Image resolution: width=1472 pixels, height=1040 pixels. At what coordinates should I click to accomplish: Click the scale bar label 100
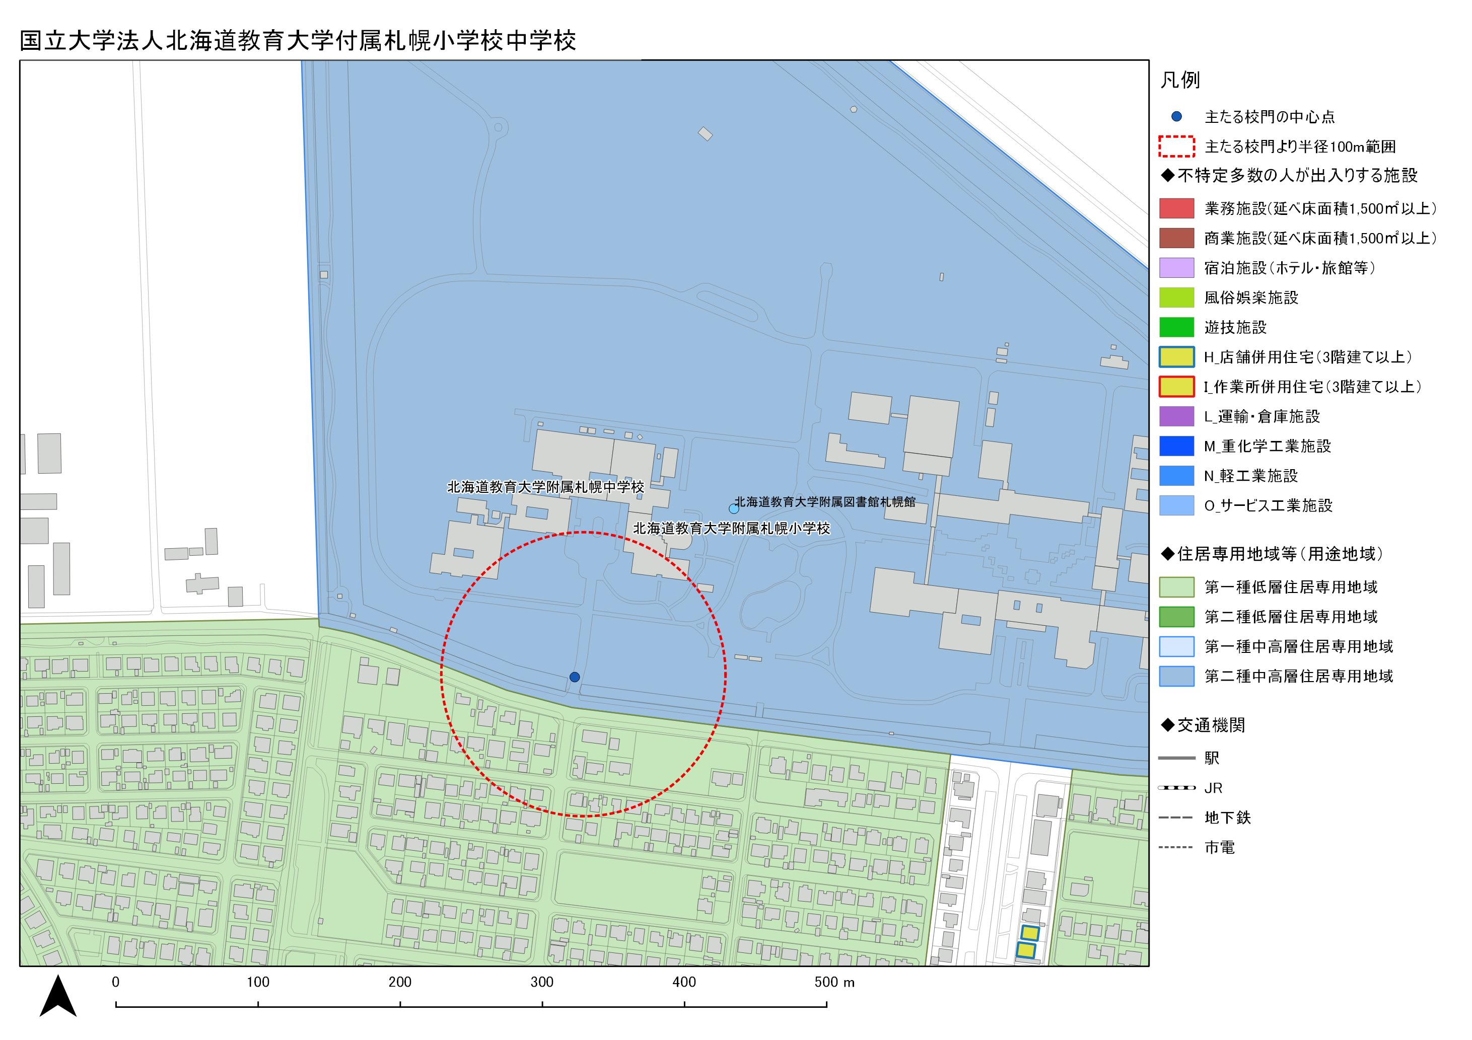258,982
